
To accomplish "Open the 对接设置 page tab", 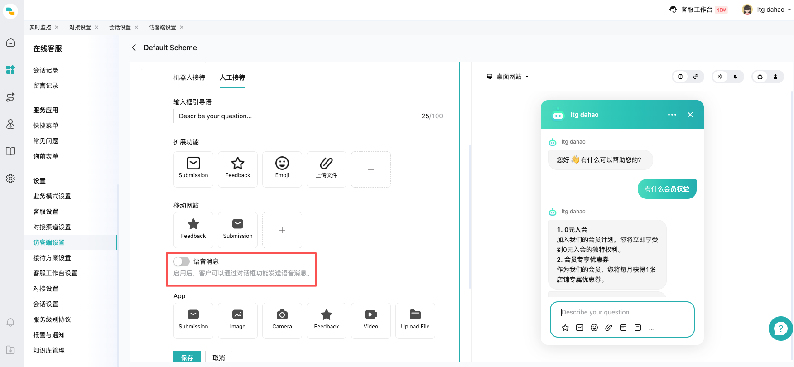I will [x=80, y=28].
